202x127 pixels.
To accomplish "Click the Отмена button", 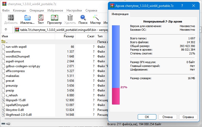I will [x=168, y=117].
